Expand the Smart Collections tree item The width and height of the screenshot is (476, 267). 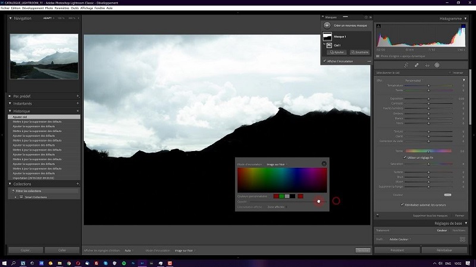pyautogui.click(x=16, y=197)
